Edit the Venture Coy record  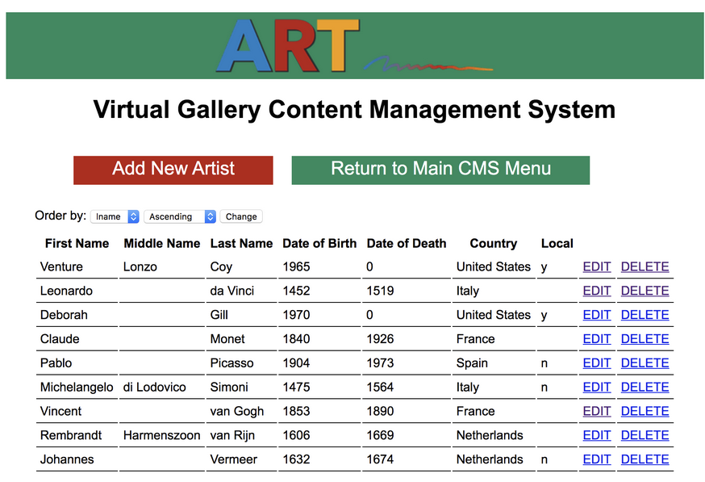click(x=597, y=267)
